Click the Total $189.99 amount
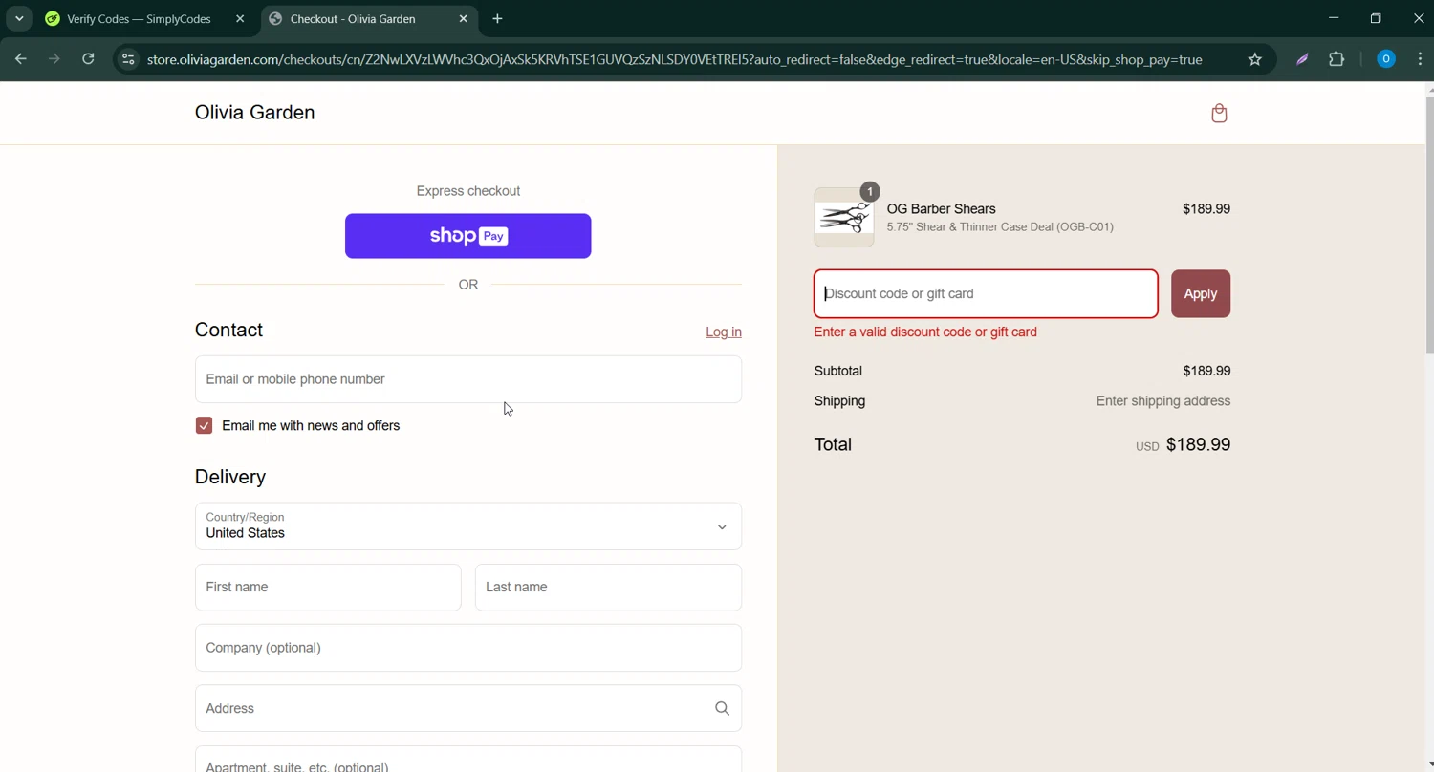 pos(1198,444)
